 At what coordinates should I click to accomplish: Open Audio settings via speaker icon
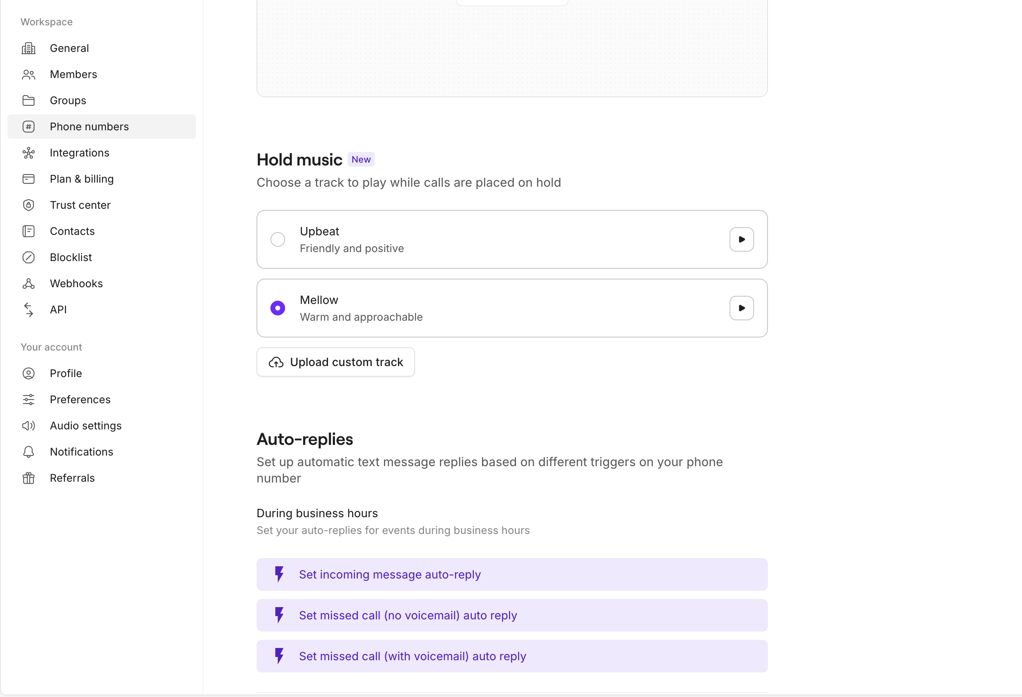[x=29, y=426]
